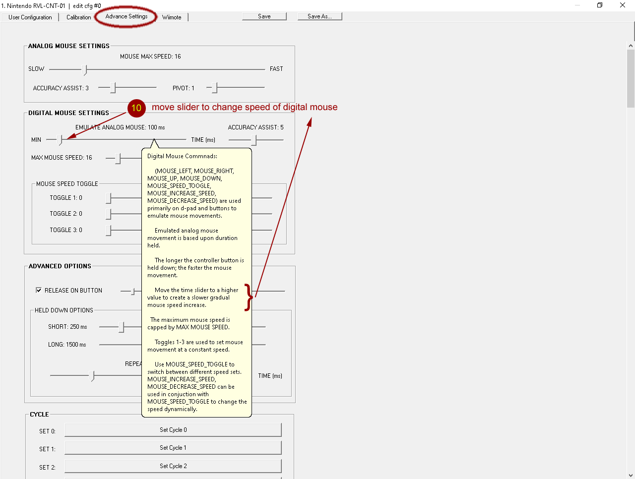The image size is (635, 479).
Task: Open the Wiimote tab
Action: coord(172,17)
